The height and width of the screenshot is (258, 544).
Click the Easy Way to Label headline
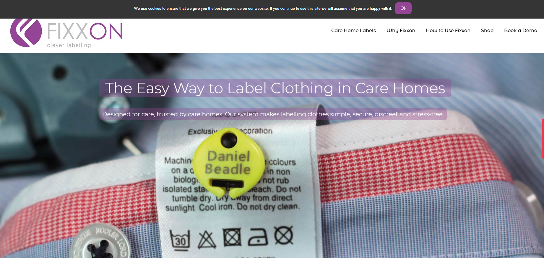(275, 88)
